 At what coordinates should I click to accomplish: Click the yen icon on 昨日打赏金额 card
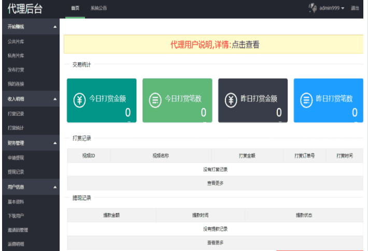(x=231, y=100)
